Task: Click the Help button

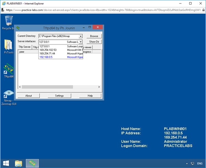Action: click(90, 95)
